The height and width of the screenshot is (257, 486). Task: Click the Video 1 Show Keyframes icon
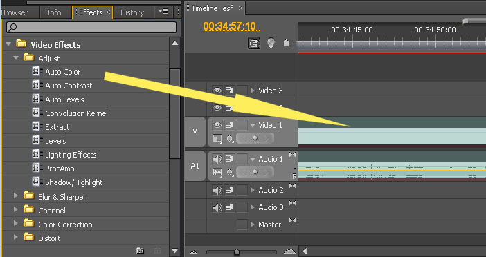[x=230, y=139]
